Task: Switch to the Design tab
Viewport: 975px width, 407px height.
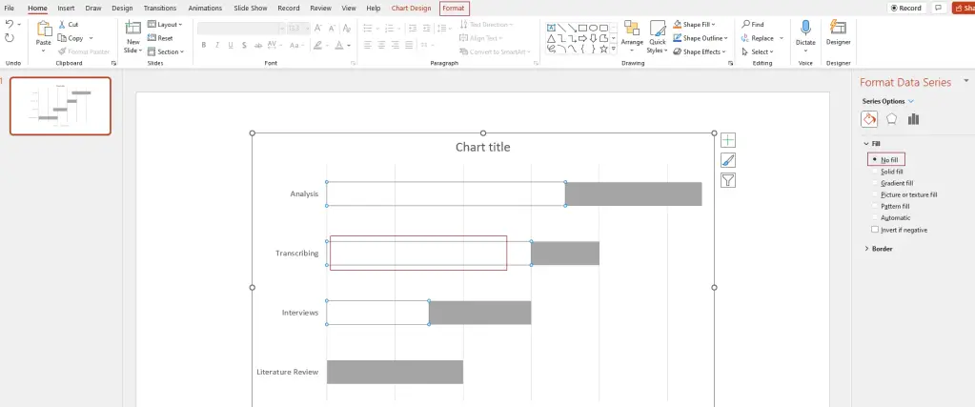Action: point(122,8)
